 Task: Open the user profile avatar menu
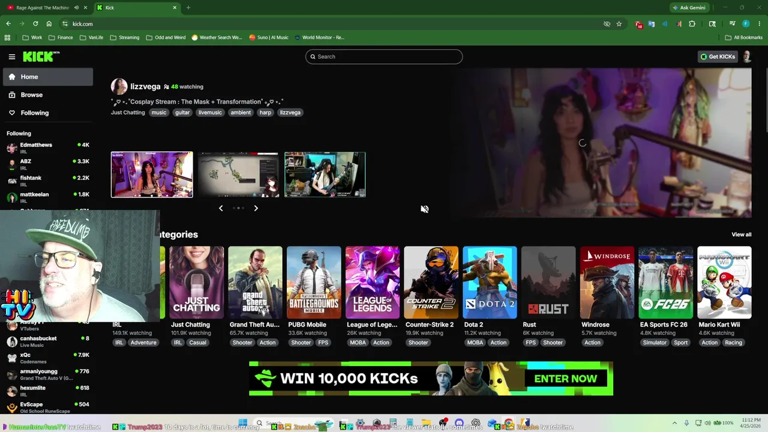(x=747, y=56)
